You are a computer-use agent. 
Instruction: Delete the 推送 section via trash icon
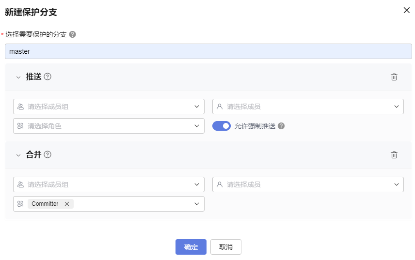point(394,77)
